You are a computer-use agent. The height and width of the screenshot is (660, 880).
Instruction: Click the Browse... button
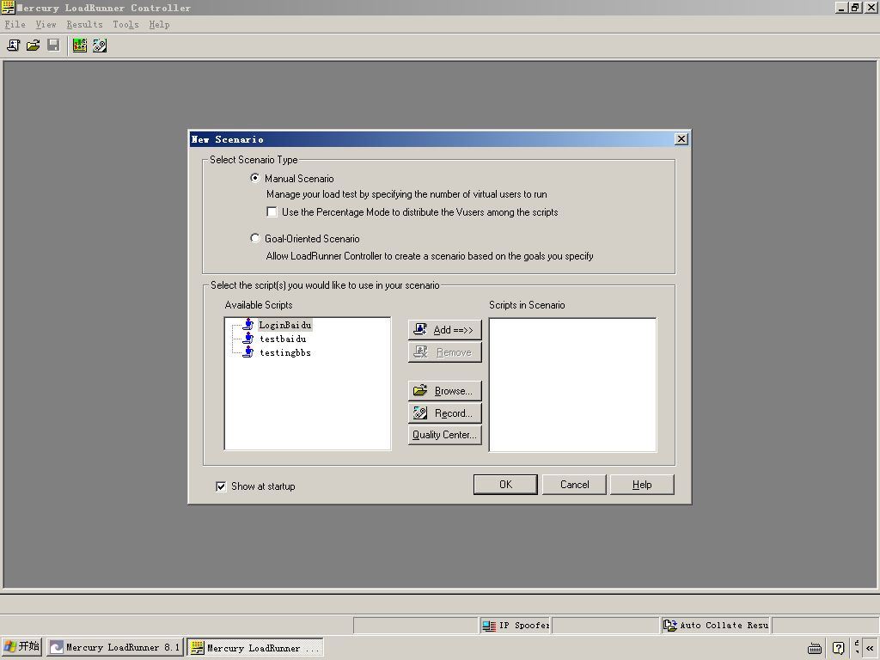445,391
